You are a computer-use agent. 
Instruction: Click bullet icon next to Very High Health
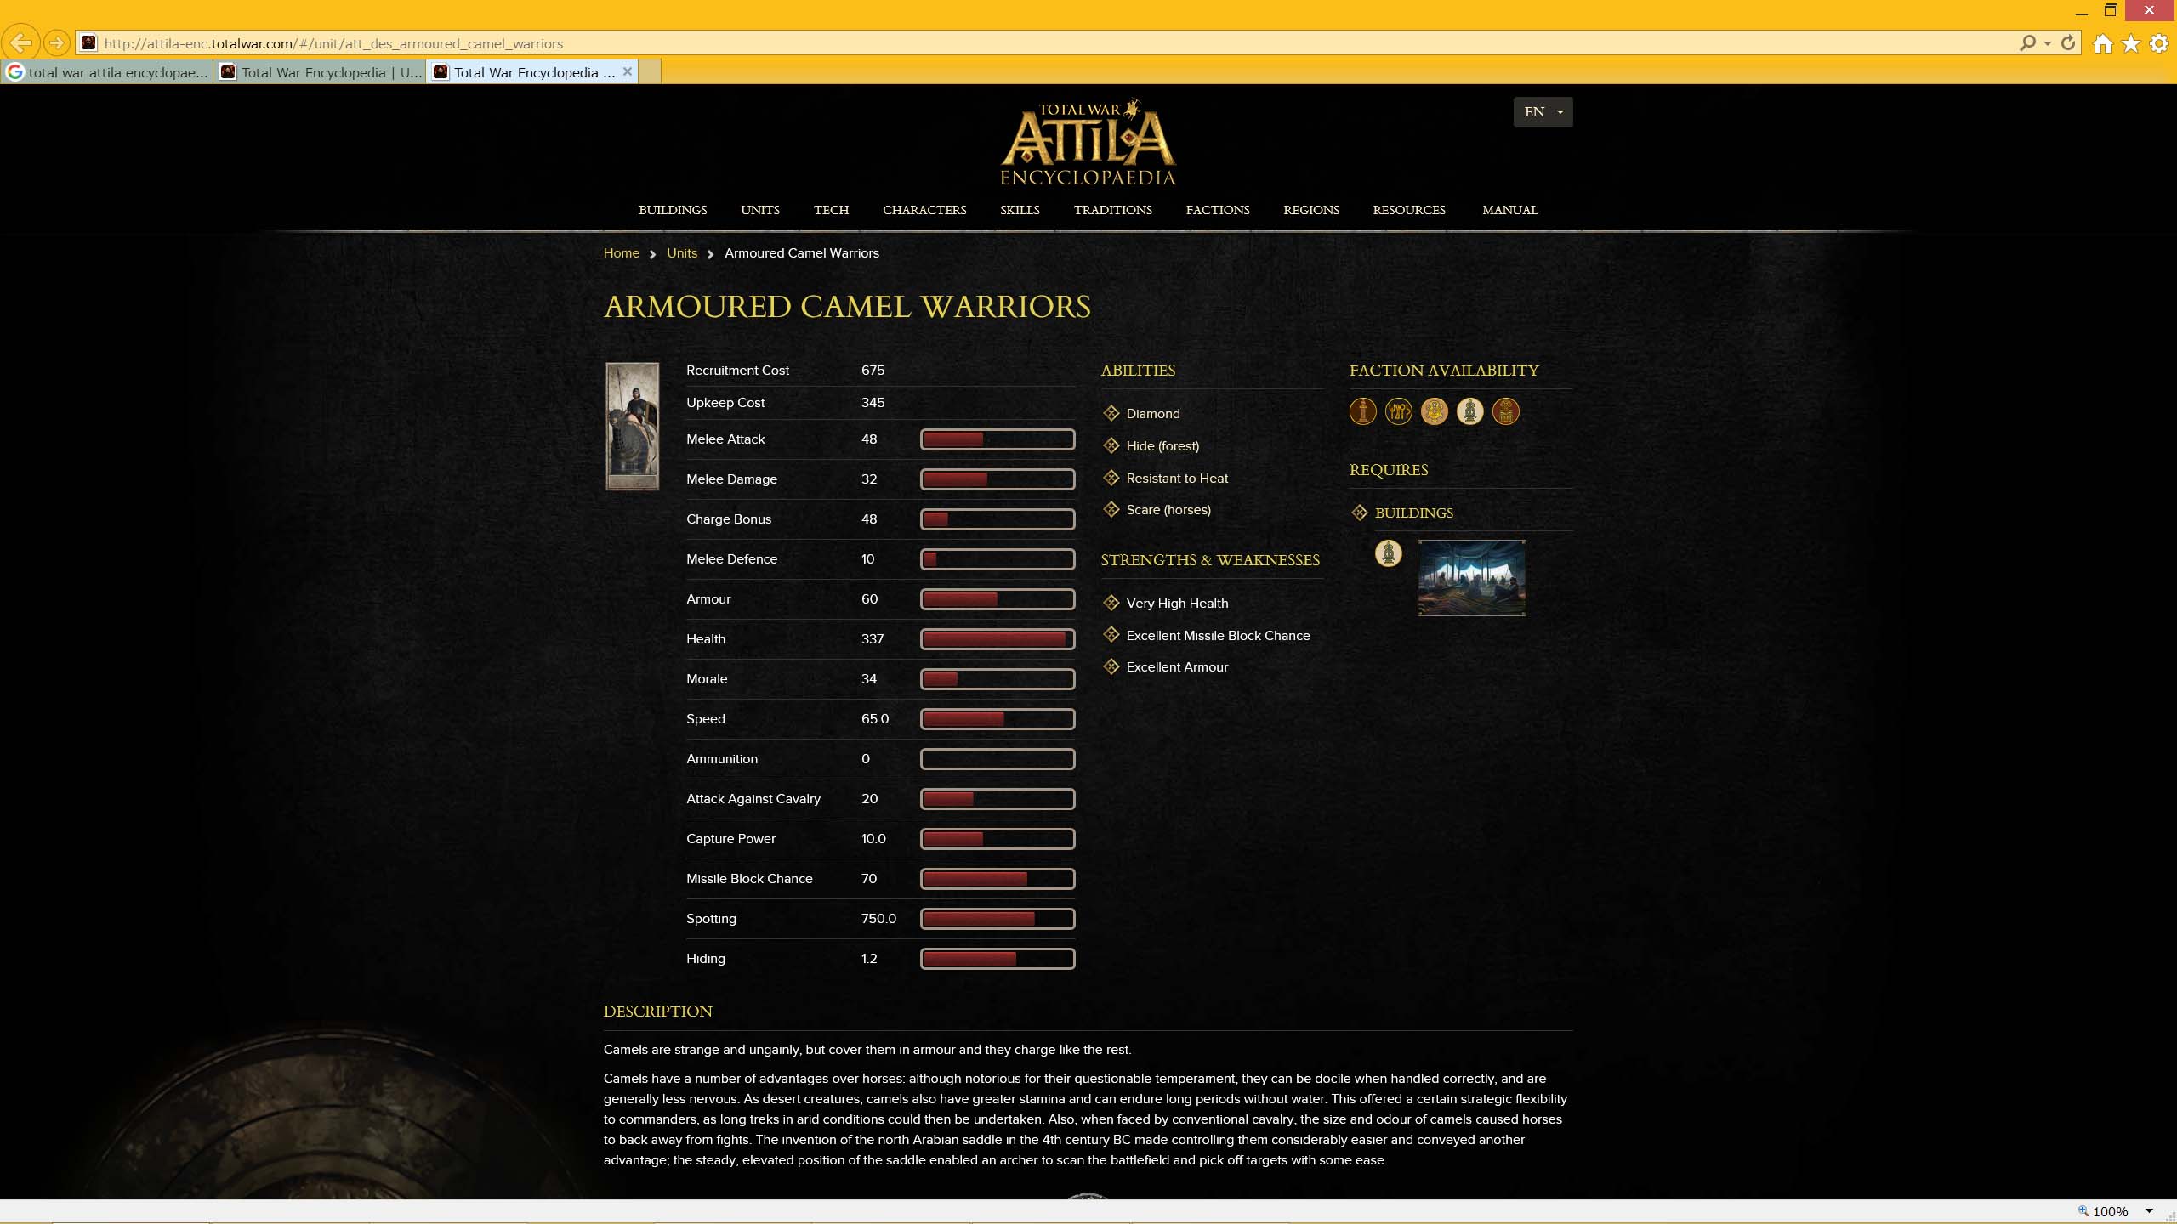(1111, 603)
